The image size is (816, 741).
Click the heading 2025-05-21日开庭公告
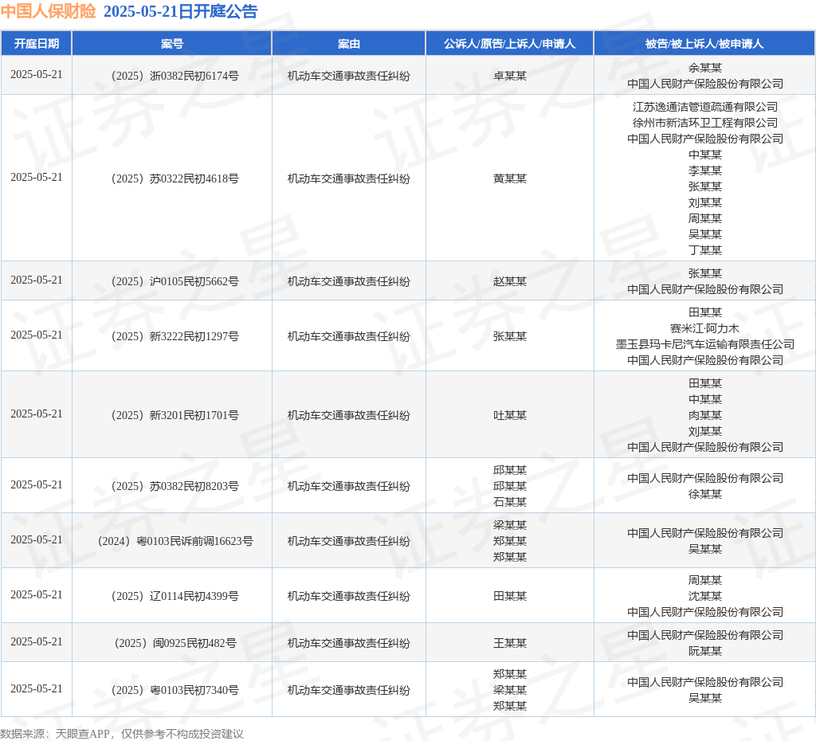(181, 11)
